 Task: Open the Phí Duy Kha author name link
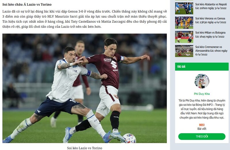(x=202, y=94)
